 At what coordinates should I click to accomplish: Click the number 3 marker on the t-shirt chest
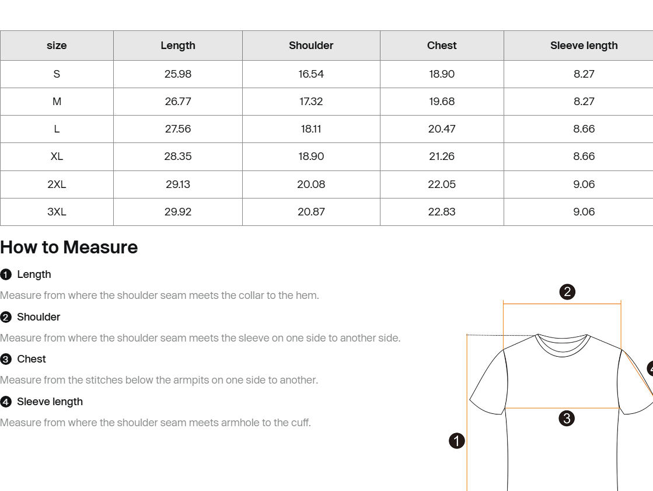(x=566, y=418)
